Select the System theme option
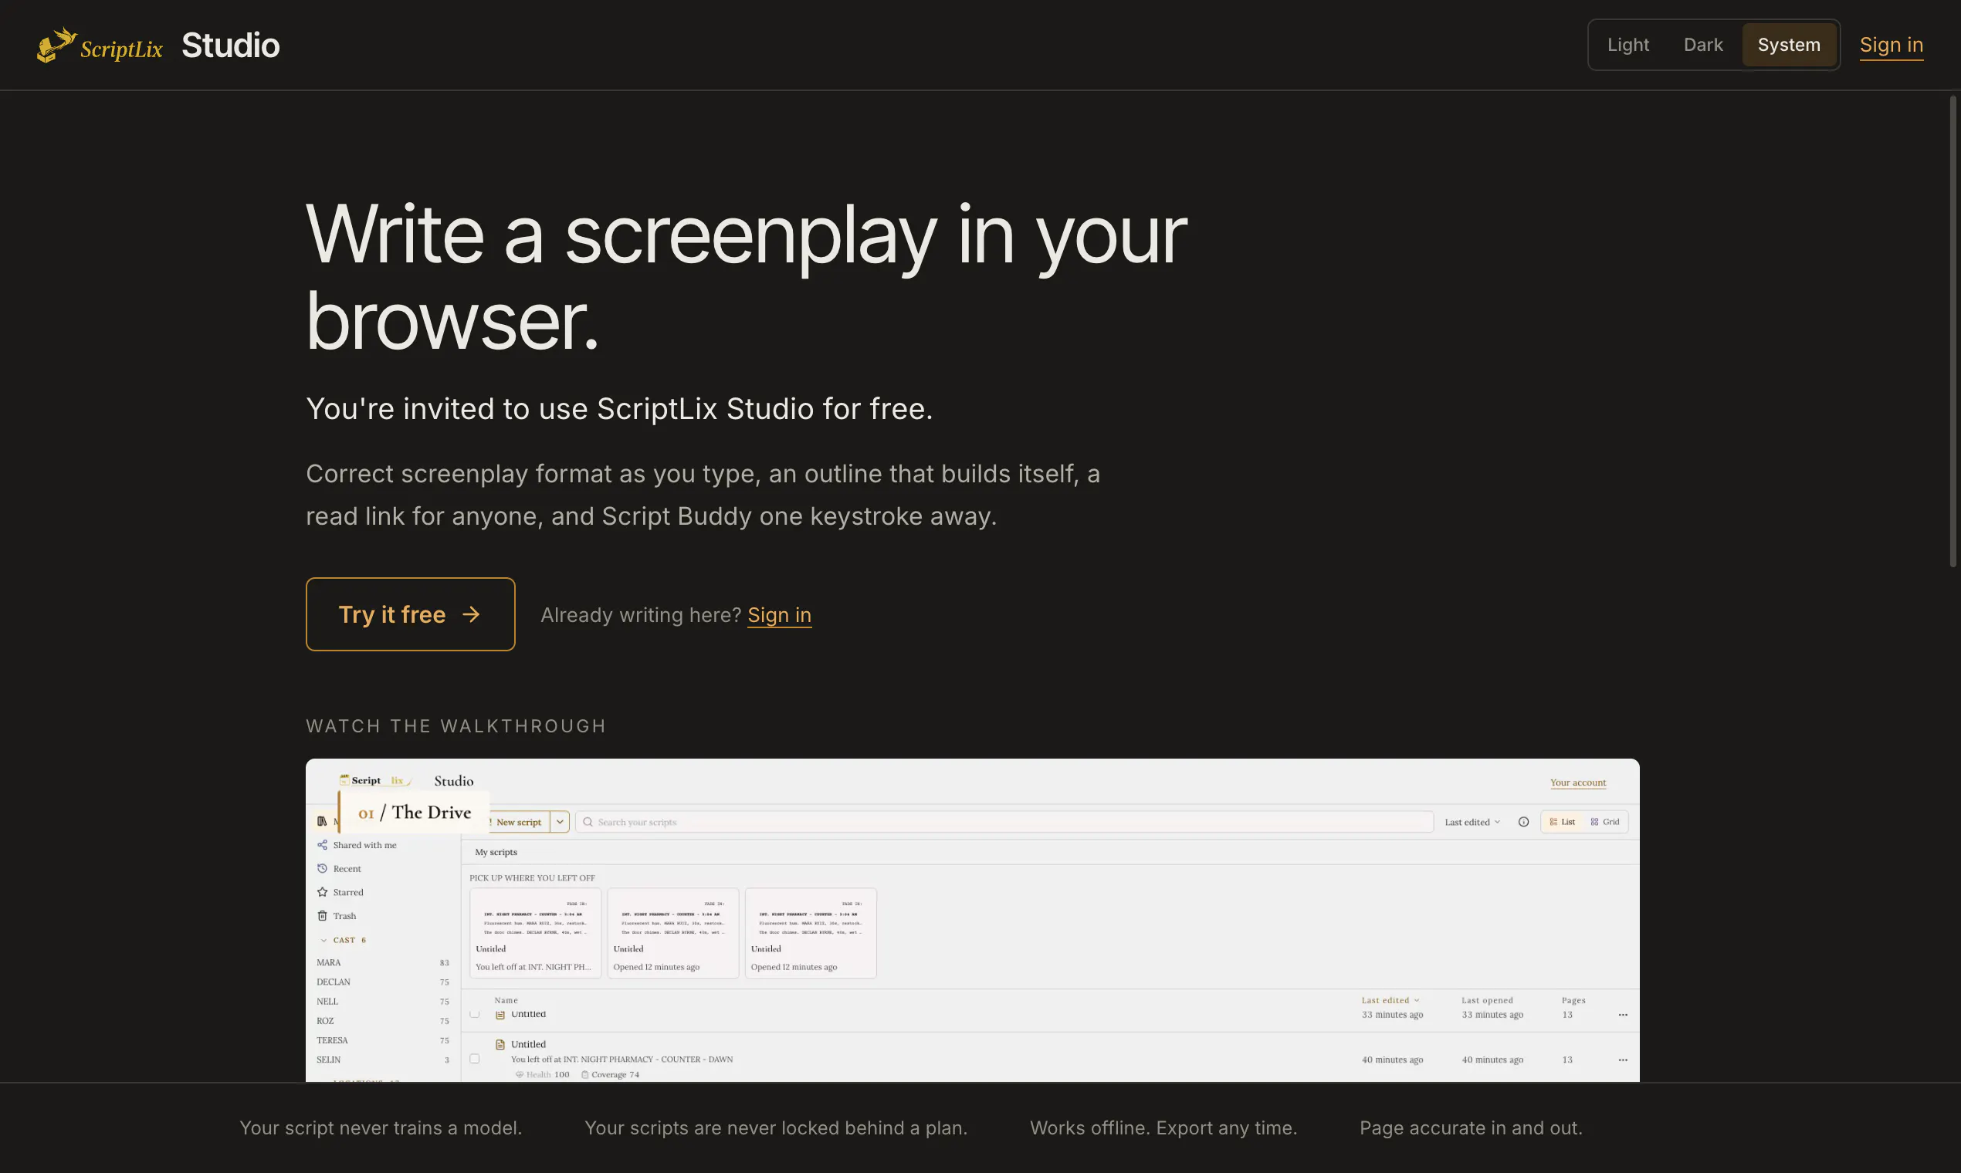 point(1788,45)
